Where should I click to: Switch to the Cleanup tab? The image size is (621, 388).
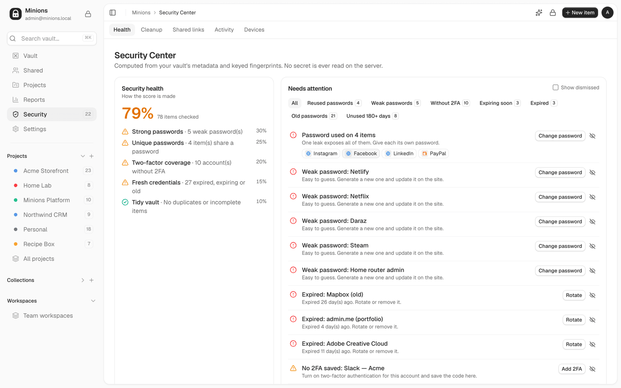pos(151,30)
